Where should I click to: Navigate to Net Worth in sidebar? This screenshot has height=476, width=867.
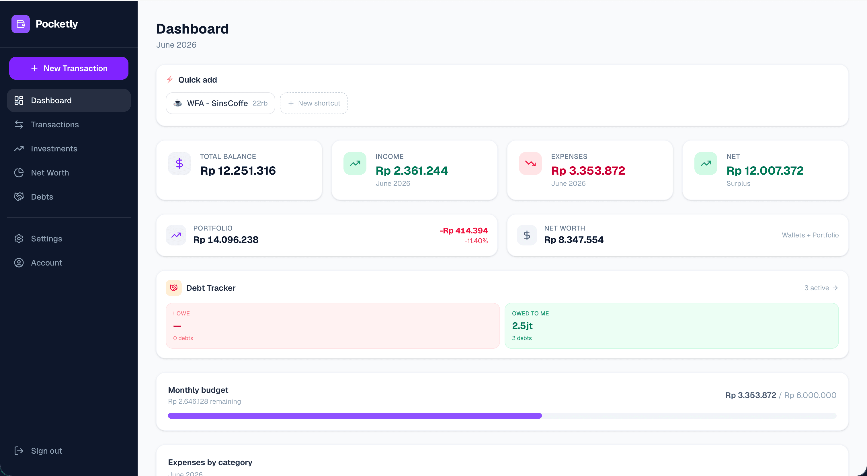(69, 173)
